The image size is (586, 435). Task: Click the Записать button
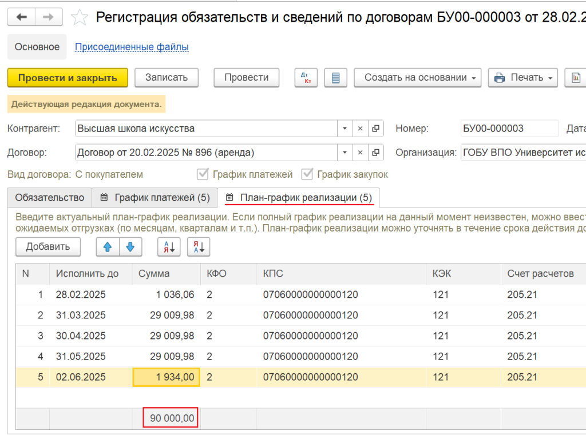(167, 78)
